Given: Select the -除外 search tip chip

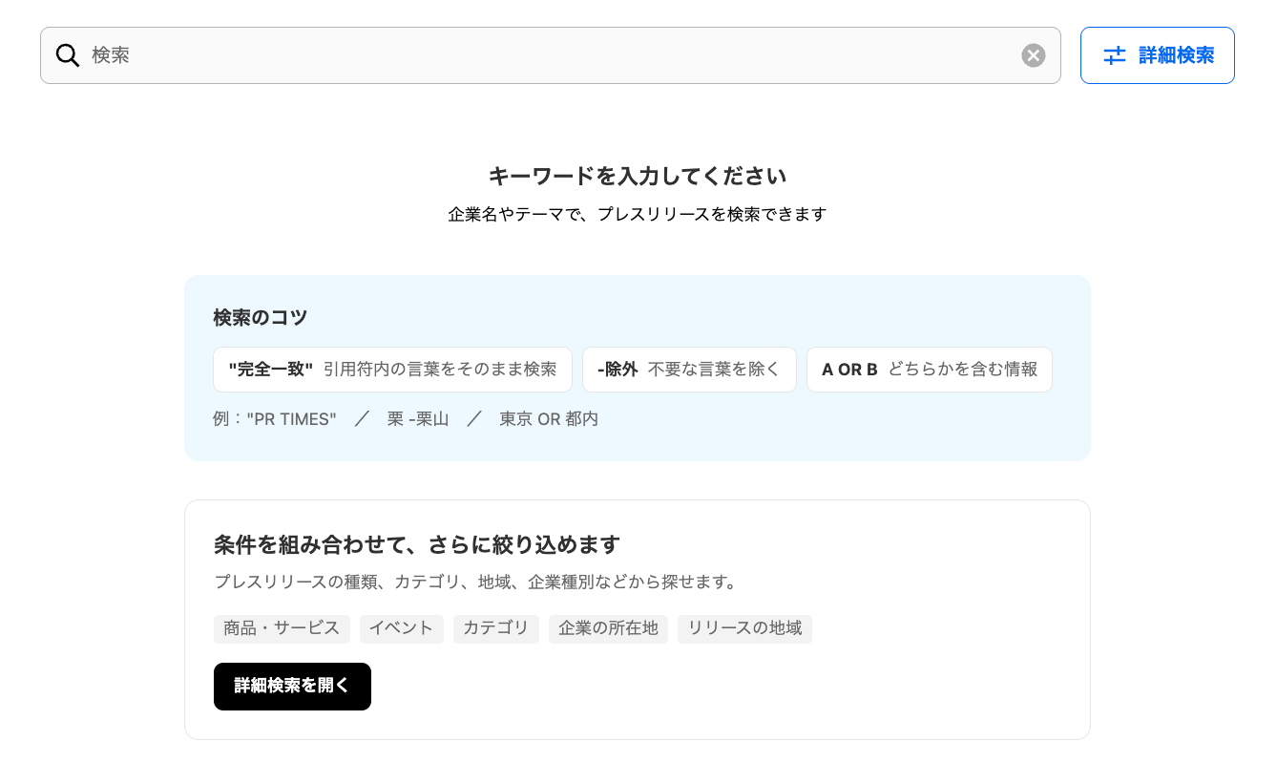Looking at the screenshot, I should point(689,370).
